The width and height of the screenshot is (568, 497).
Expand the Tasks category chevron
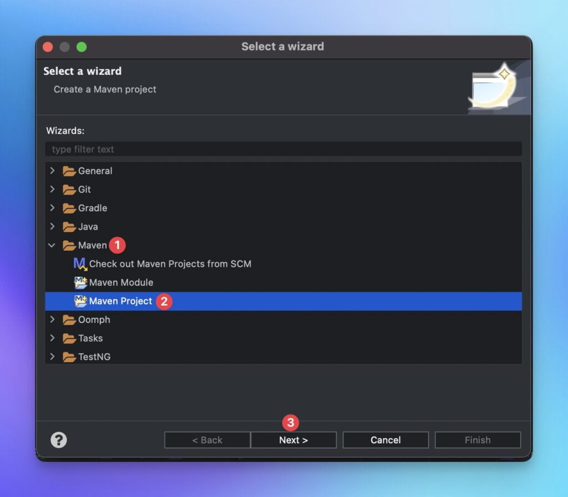click(52, 338)
